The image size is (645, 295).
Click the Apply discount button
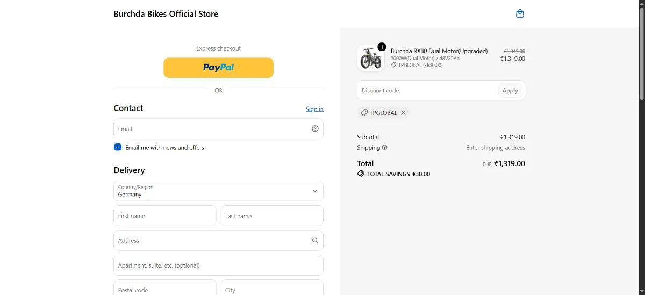tap(510, 90)
